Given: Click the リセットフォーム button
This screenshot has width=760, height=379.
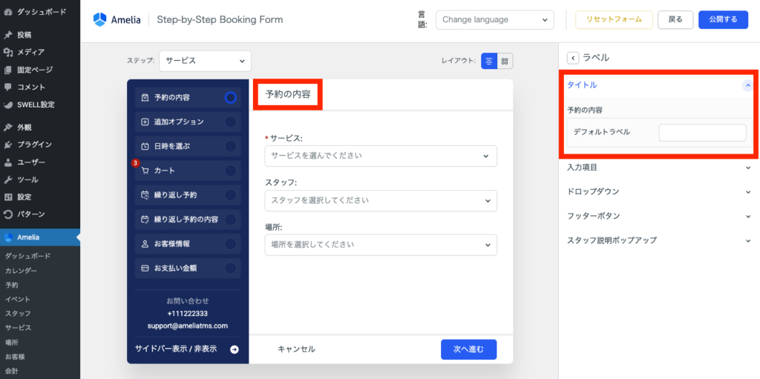Looking at the screenshot, I should [614, 20].
